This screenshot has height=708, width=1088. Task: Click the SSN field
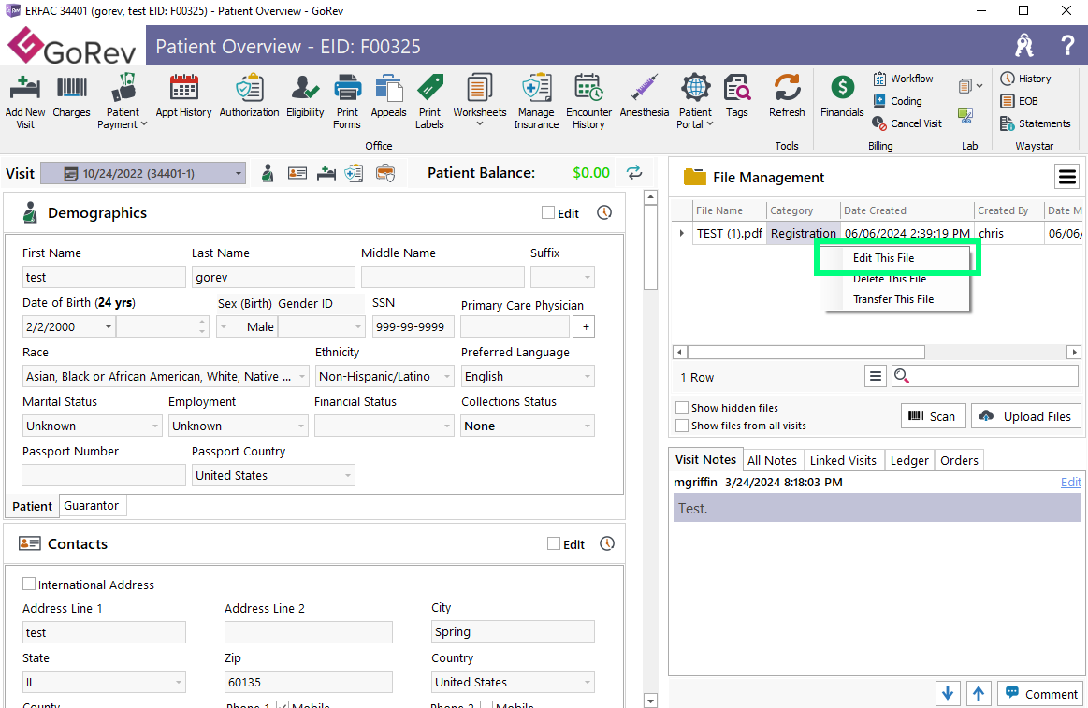pos(413,326)
